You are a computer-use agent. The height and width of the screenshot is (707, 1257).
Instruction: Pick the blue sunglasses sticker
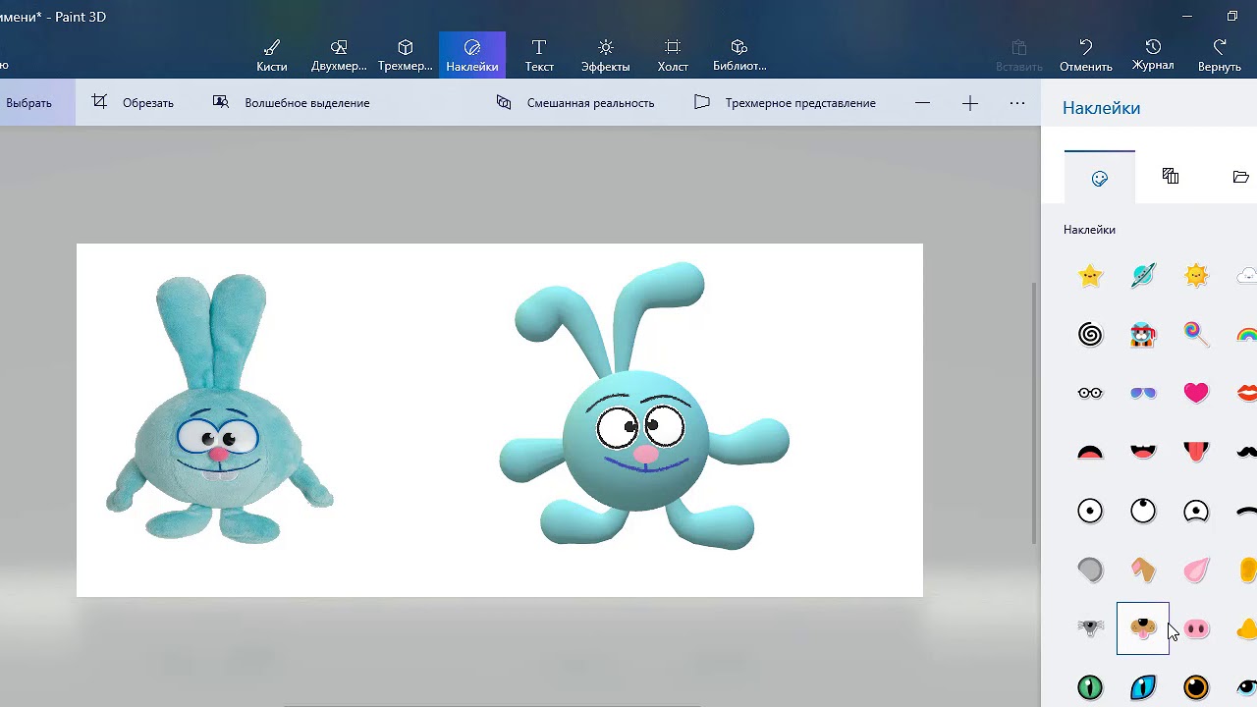pyautogui.click(x=1143, y=393)
